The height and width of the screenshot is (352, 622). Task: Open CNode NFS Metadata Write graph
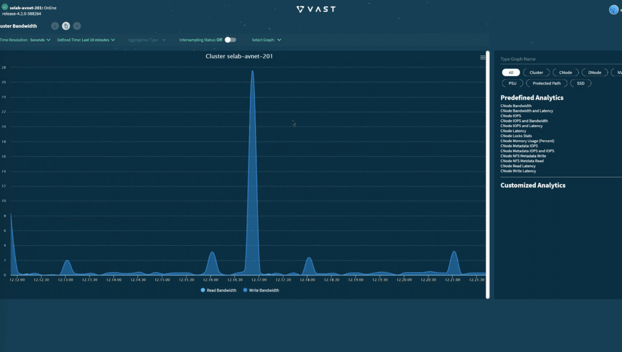pos(523,156)
